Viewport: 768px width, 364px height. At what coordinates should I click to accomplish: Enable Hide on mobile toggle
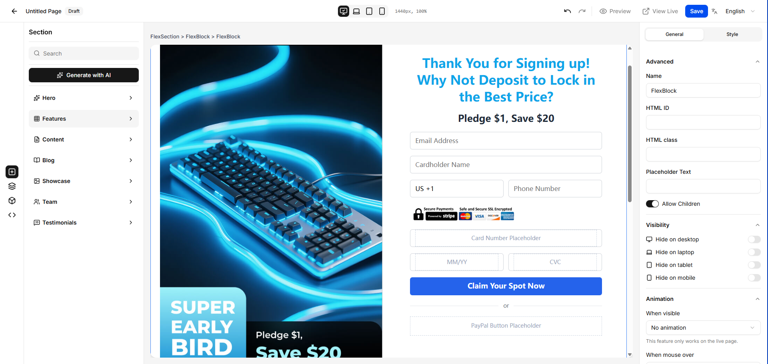[754, 278]
